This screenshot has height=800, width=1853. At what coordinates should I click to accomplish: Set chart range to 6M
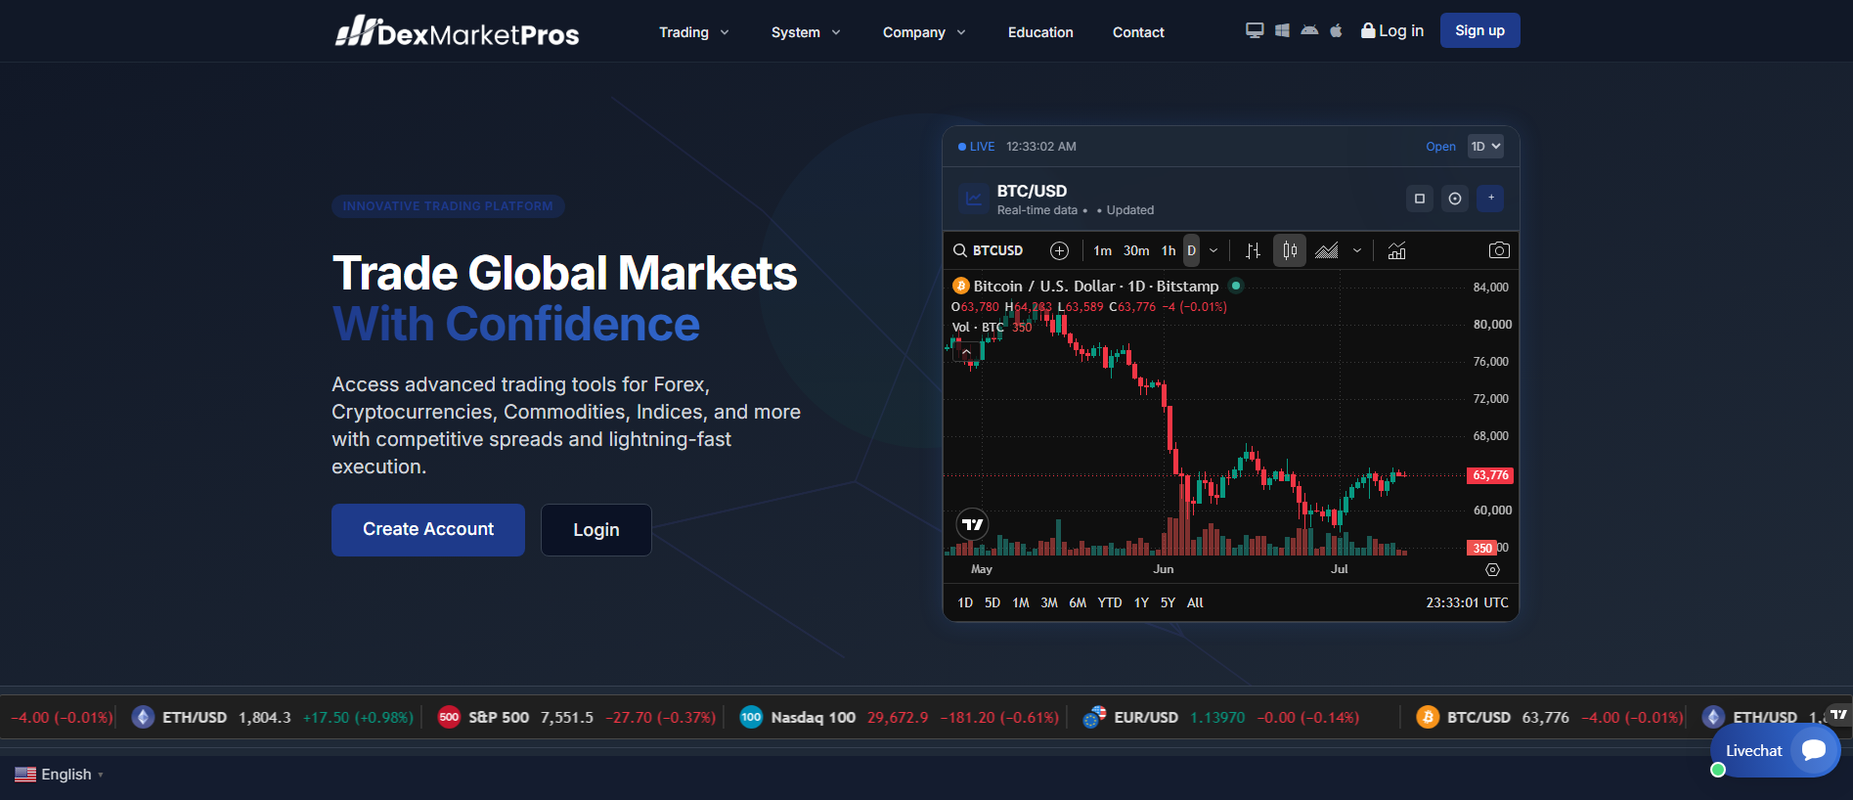(1078, 602)
